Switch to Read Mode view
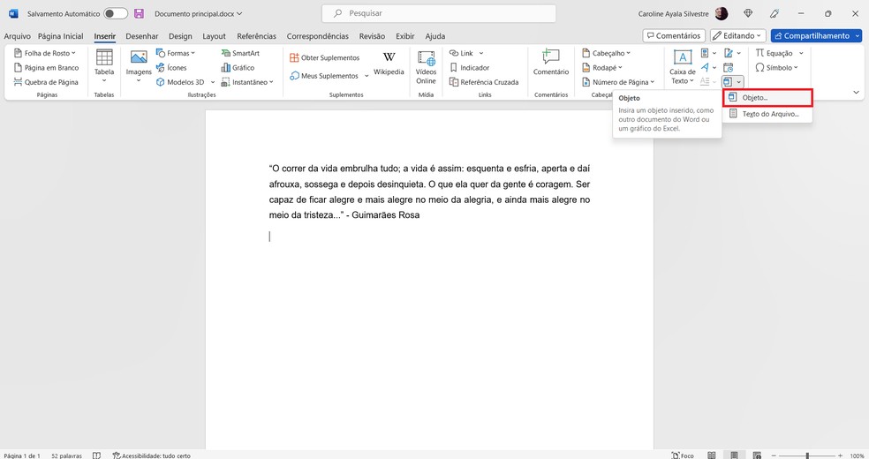Screen dimensions: 869x459 coord(712,455)
